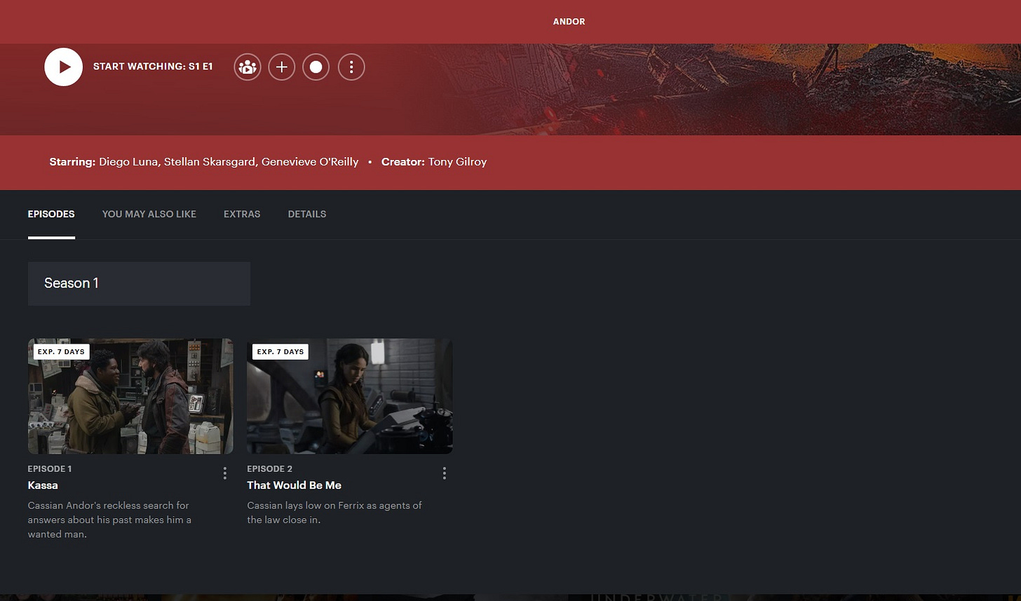Start a watch party with the group icon
This screenshot has height=601, width=1021.
[248, 67]
